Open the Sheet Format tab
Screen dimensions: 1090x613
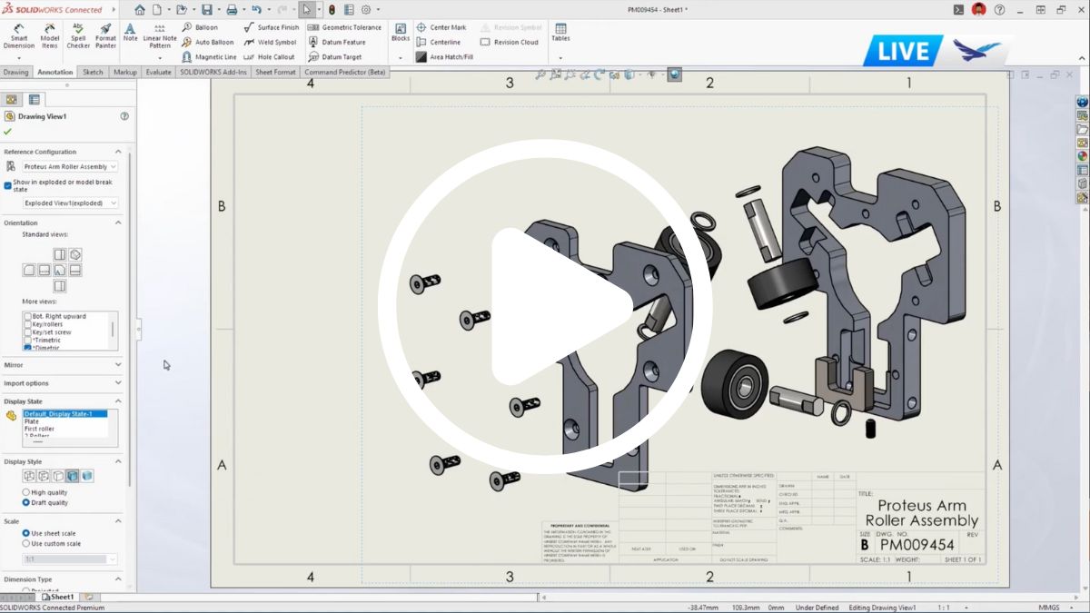275,72
